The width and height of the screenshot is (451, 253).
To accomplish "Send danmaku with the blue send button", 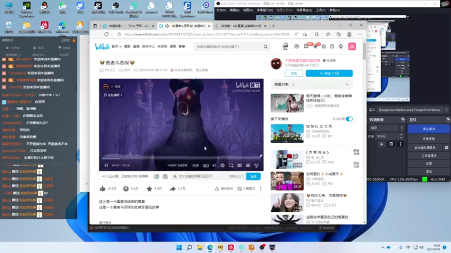I will 253,177.
